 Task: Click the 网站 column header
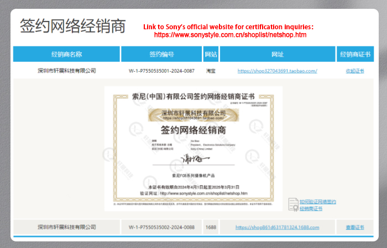tap(211, 54)
